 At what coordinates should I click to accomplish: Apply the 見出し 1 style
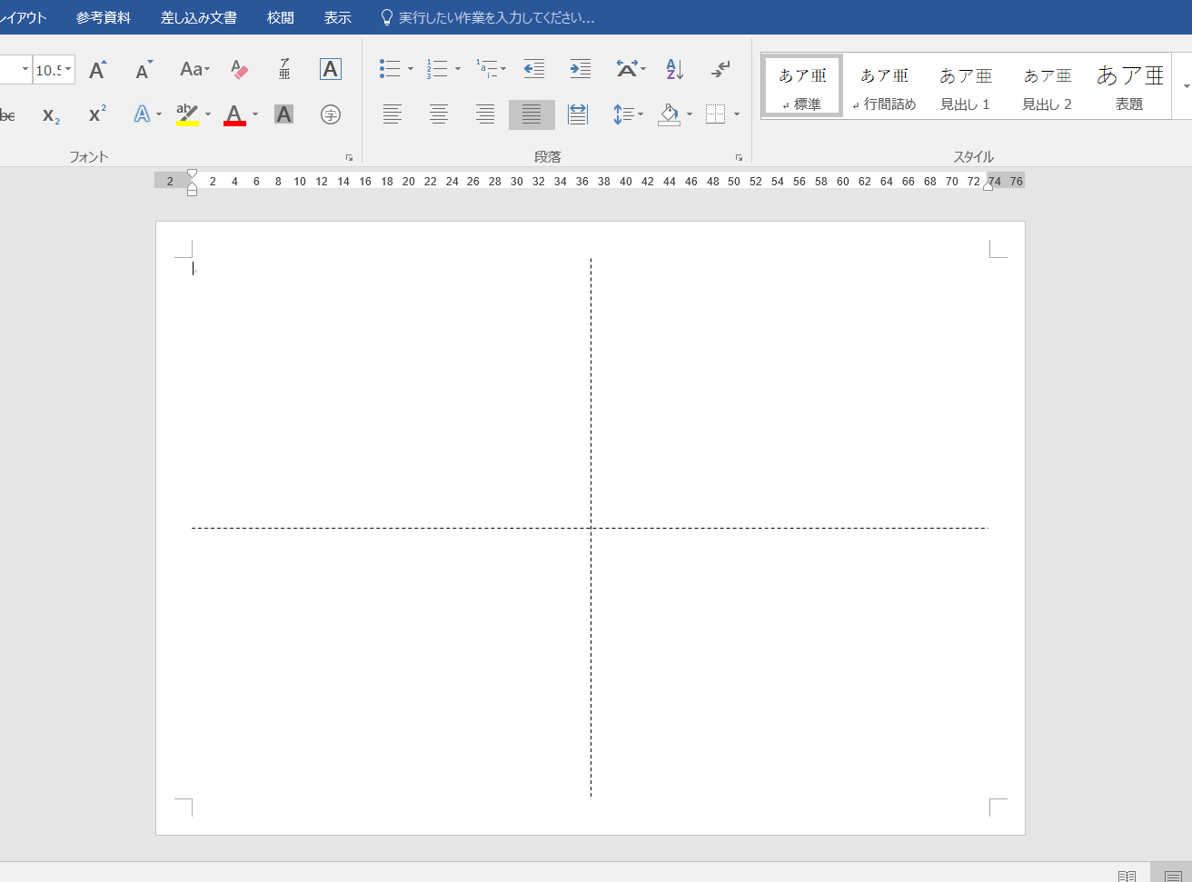point(966,87)
